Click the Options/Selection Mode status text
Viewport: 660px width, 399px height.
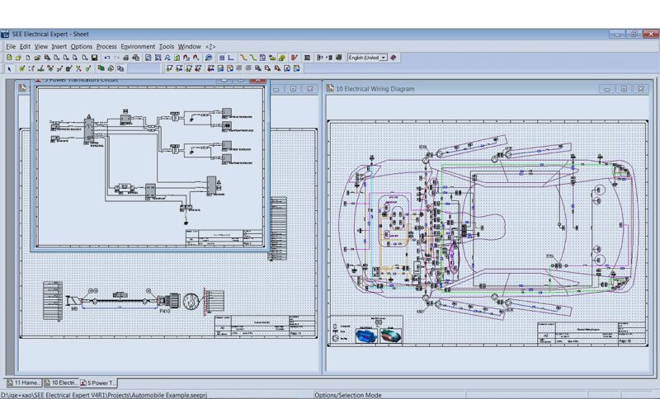coord(347,395)
